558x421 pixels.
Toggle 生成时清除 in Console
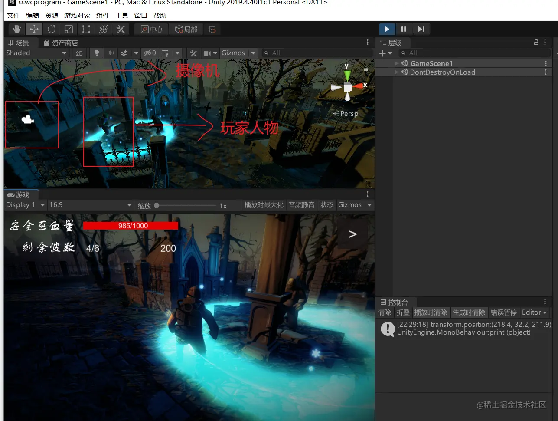469,312
